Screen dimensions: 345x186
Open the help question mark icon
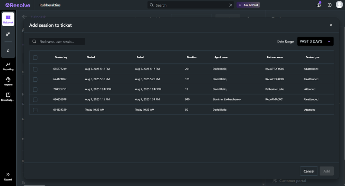click(x=329, y=5)
